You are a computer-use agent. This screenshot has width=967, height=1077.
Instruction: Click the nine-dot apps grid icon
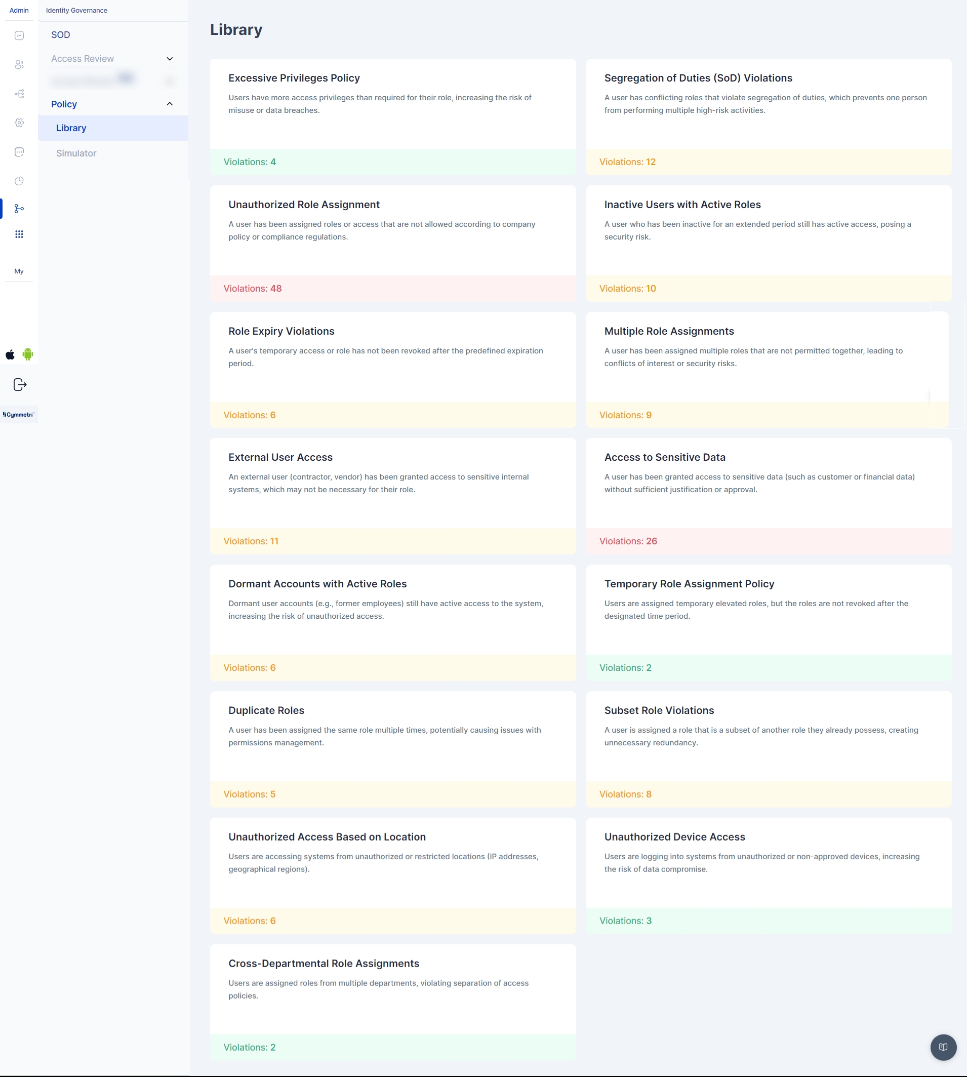(x=19, y=234)
